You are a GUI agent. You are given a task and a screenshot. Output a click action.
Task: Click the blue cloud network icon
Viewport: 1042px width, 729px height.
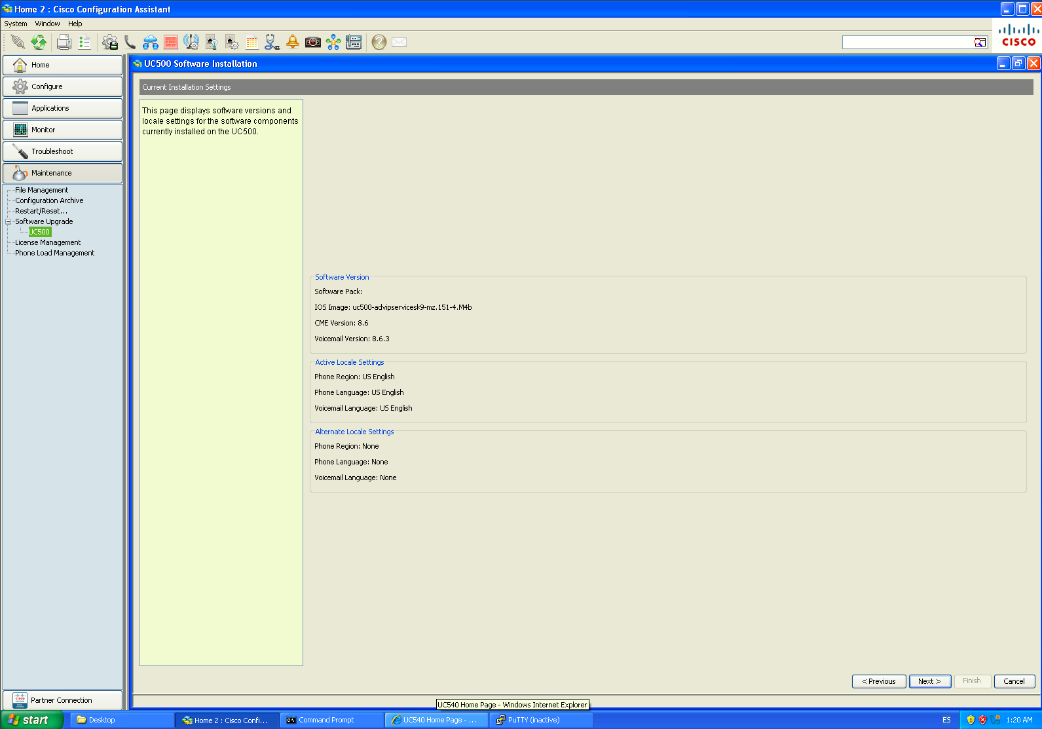(x=151, y=43)
